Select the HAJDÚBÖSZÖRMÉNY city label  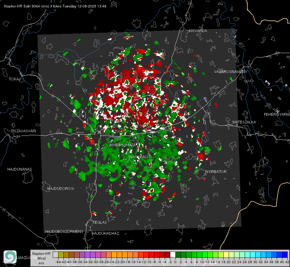[64, 231]
